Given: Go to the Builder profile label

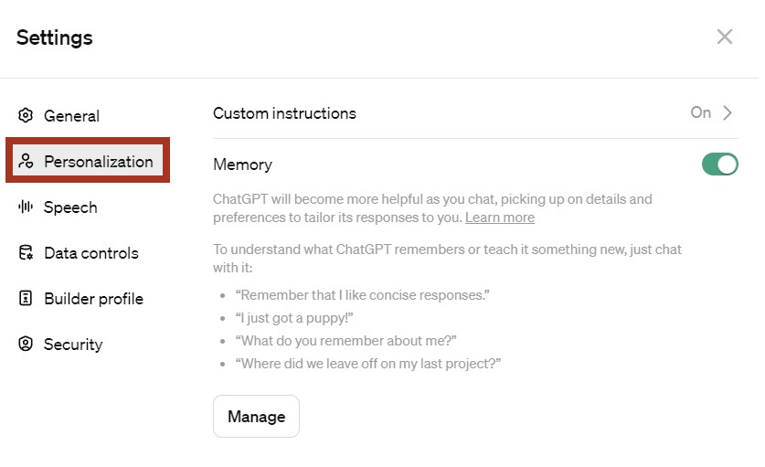Looking at the screenshot, I should pyautogui.click(x=93, y=299).
